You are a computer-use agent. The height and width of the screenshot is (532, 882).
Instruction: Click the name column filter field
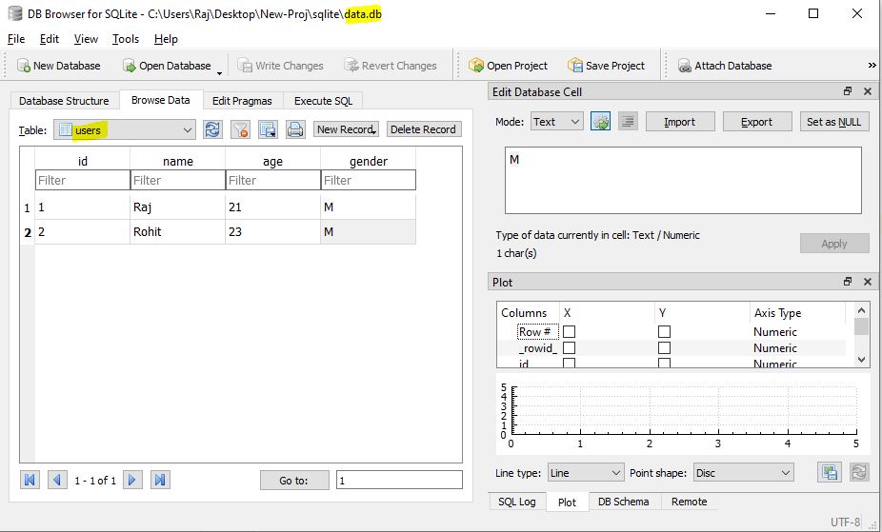(178, 180)
